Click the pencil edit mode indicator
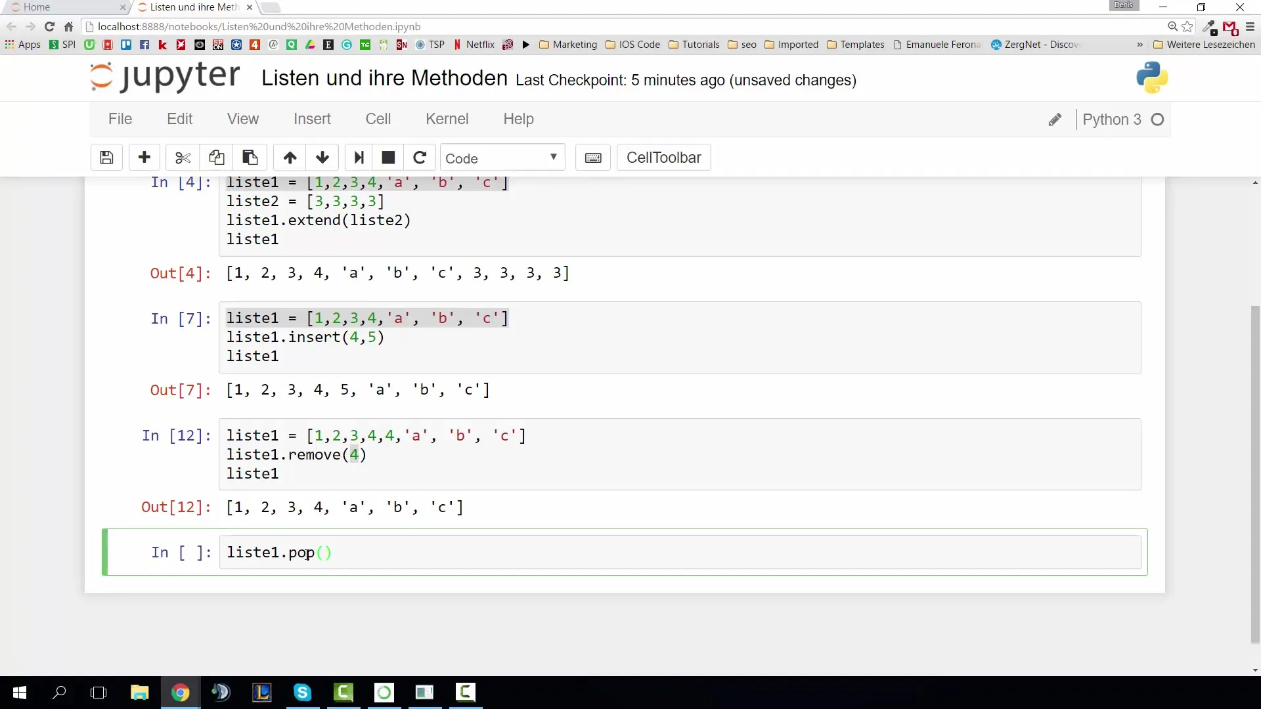This screenshot has width=1261, height=709. (x=1055, y=119)
